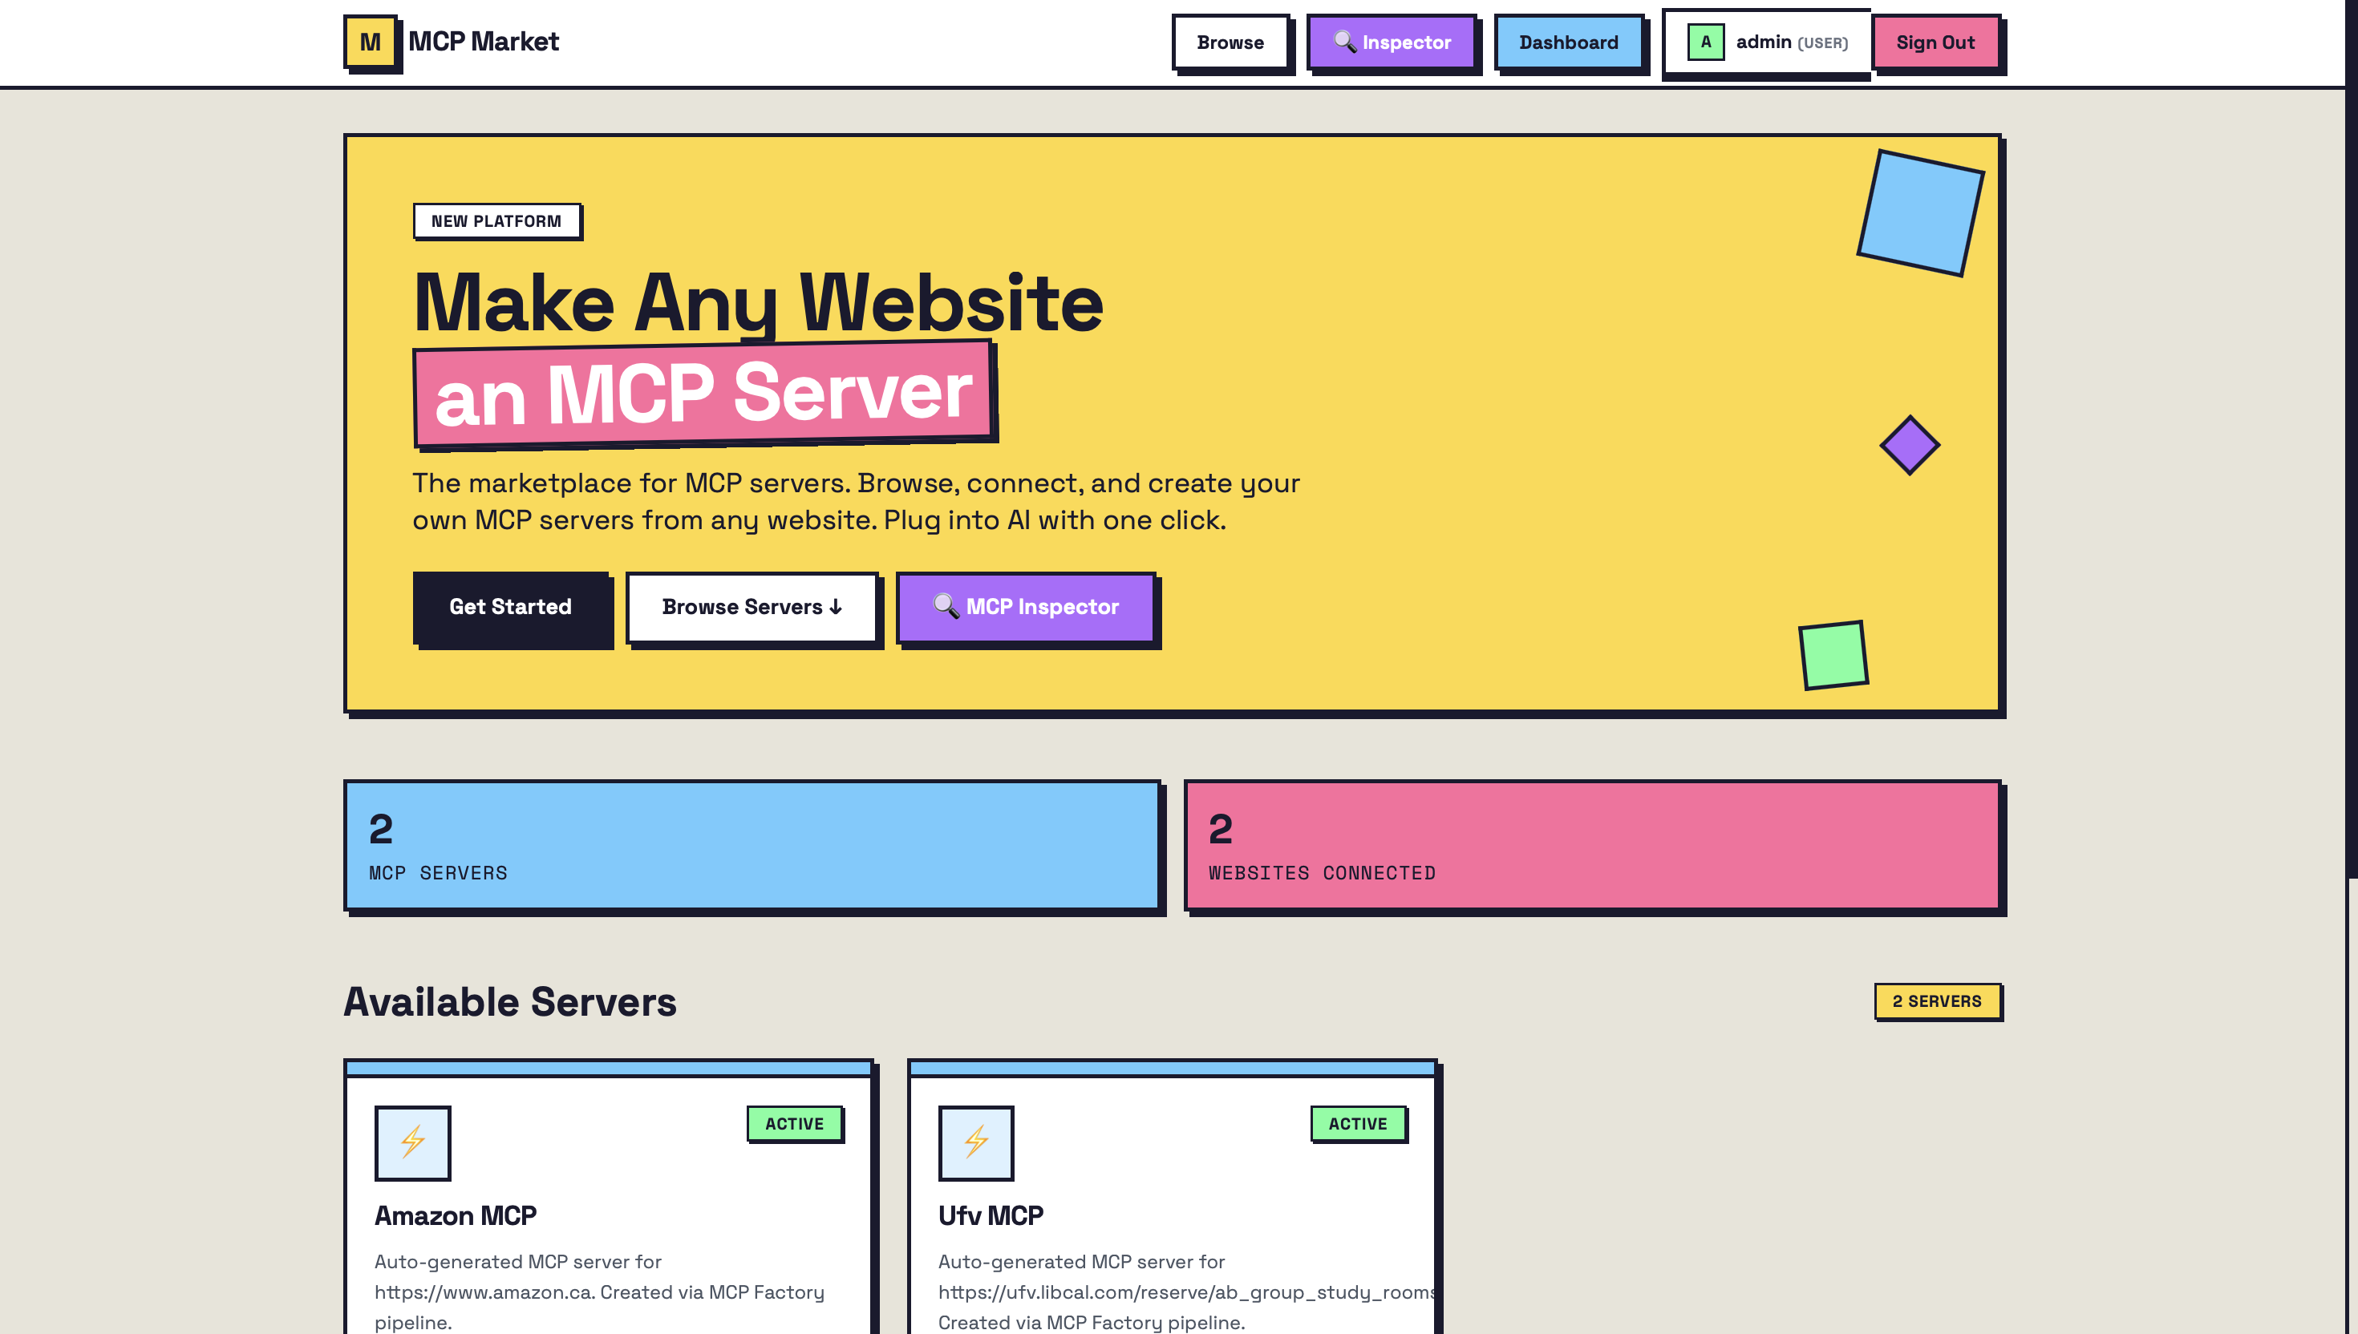The height and width of the screenshot is (1334, 2358).
Task: Select the Websites Connected stat card
Action: pos(1592,845)
